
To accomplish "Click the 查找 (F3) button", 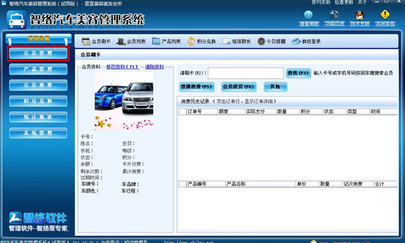I will click(299, 73).
